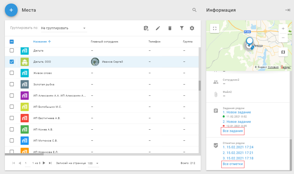This screenshot has height=174, width=294.
Task: Select the Дельта row checkbox
Action: click(12, 50)
